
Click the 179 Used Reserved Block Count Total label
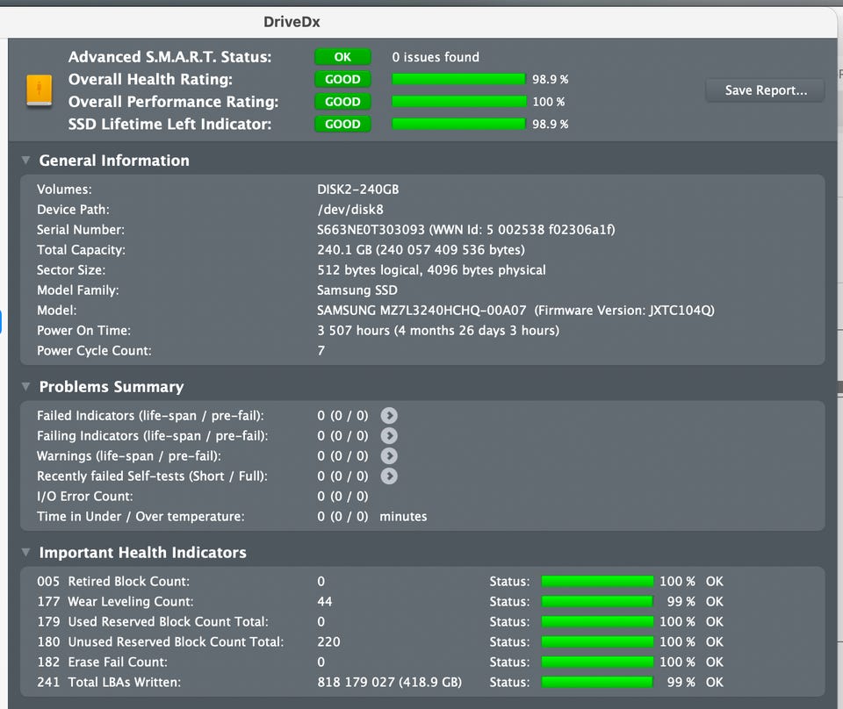coord(153,621)
